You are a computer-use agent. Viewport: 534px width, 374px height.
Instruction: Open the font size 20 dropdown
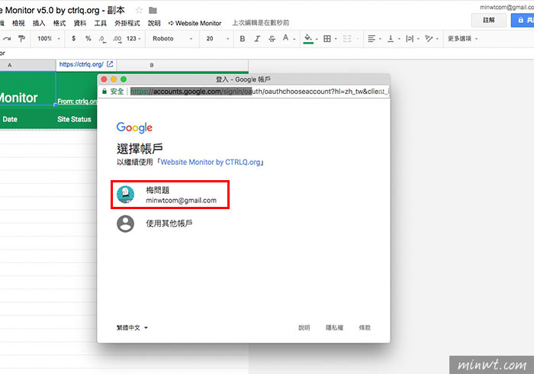217,38
